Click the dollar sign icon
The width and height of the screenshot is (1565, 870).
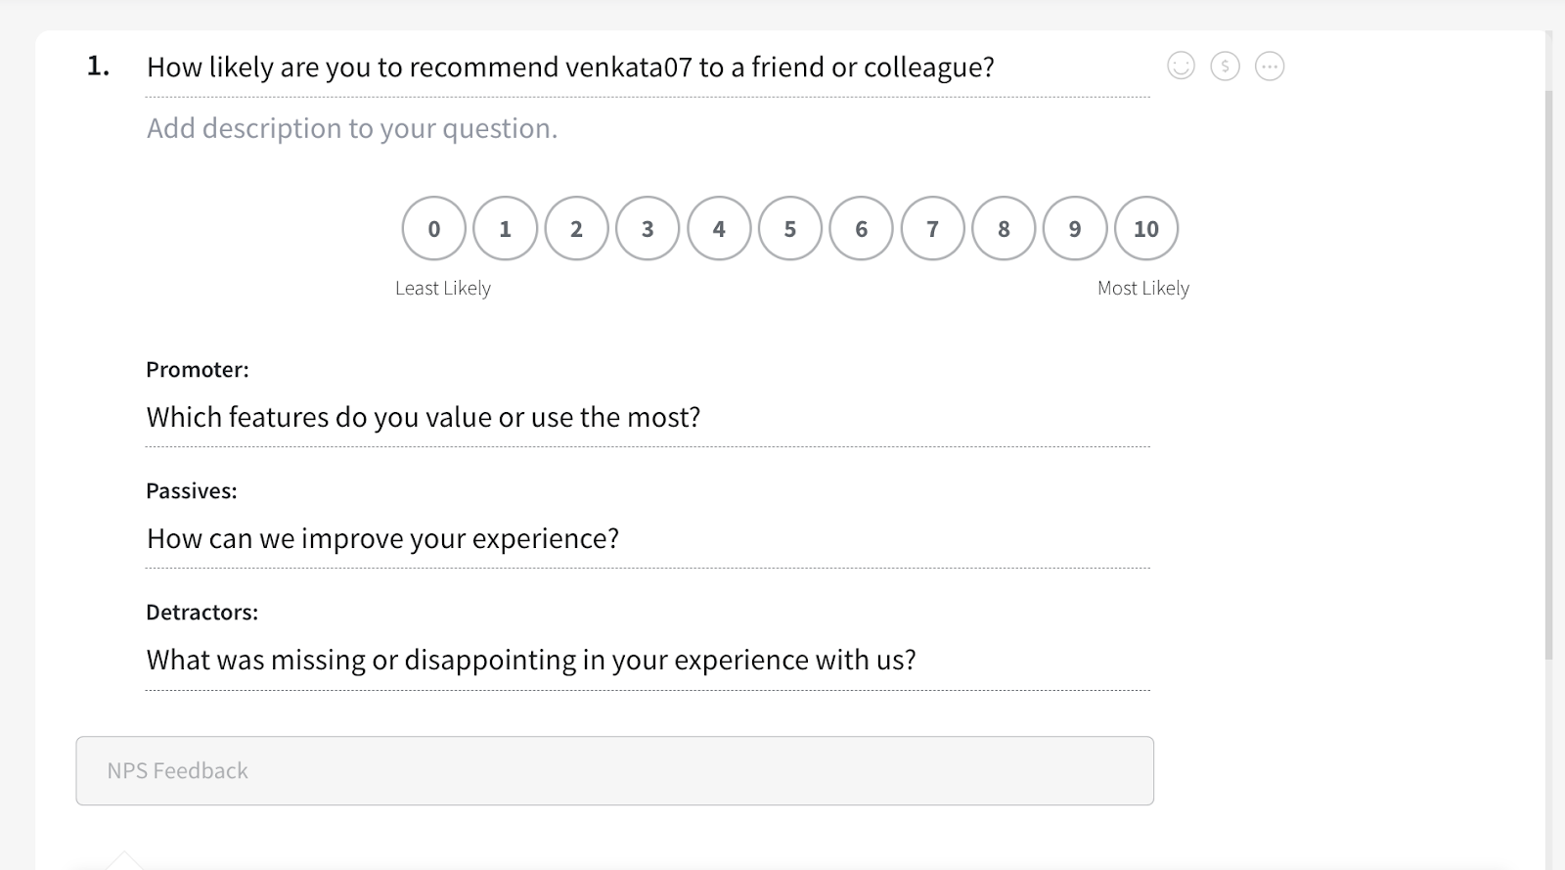coord(1225,66)
